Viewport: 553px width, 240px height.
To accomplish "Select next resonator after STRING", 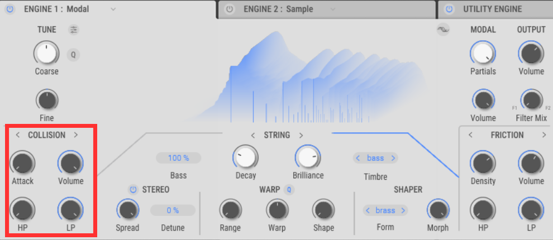I will tap(301, 135).
